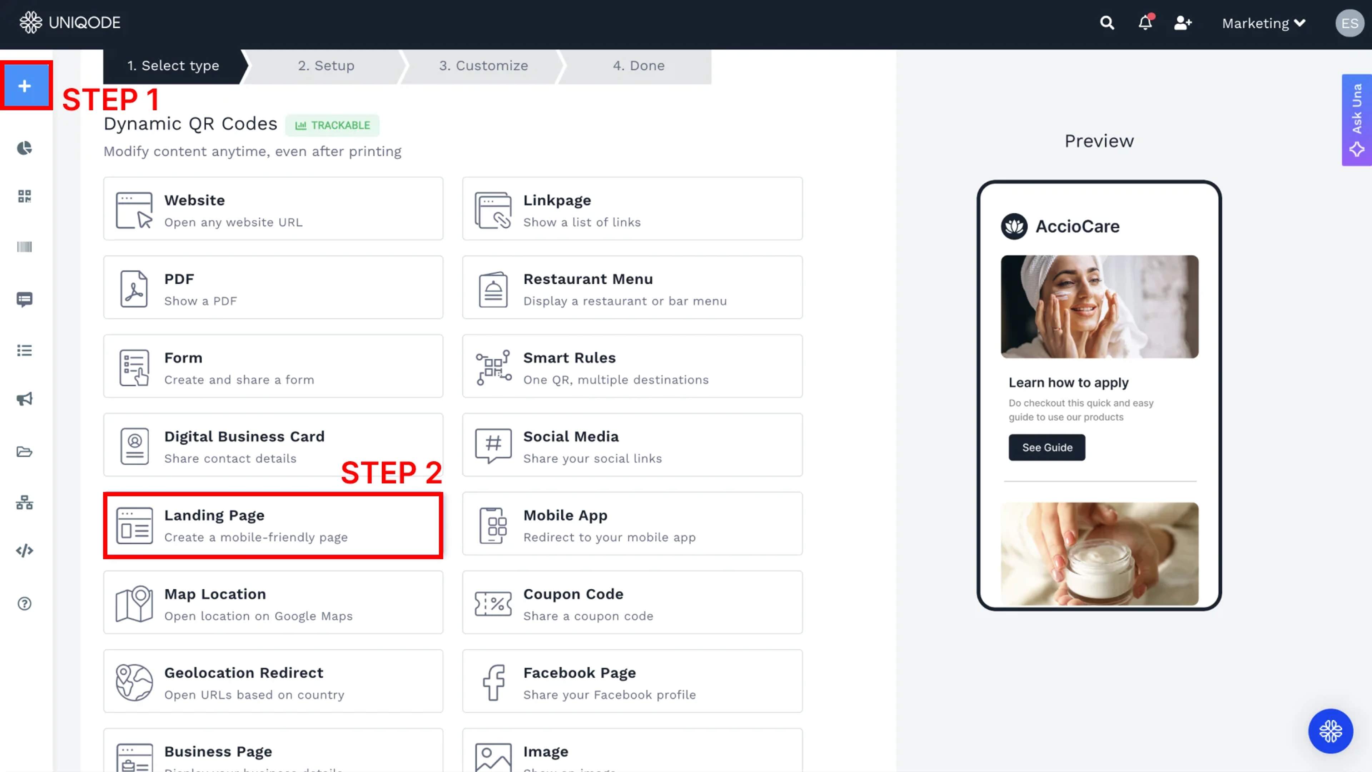The image size is (1372, 772).
Task: Click add user invite icon
Action: click(1182, 23)
